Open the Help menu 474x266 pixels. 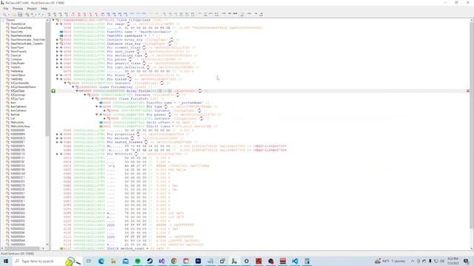[44, 9]
